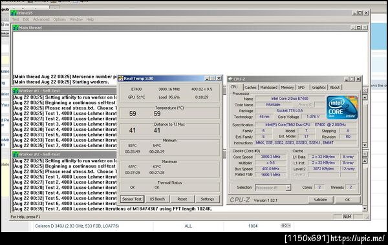Maximize the Main thread child window
Image resolution: width=388 pixels, height=245 pixels.
click(x=359, y=28)
